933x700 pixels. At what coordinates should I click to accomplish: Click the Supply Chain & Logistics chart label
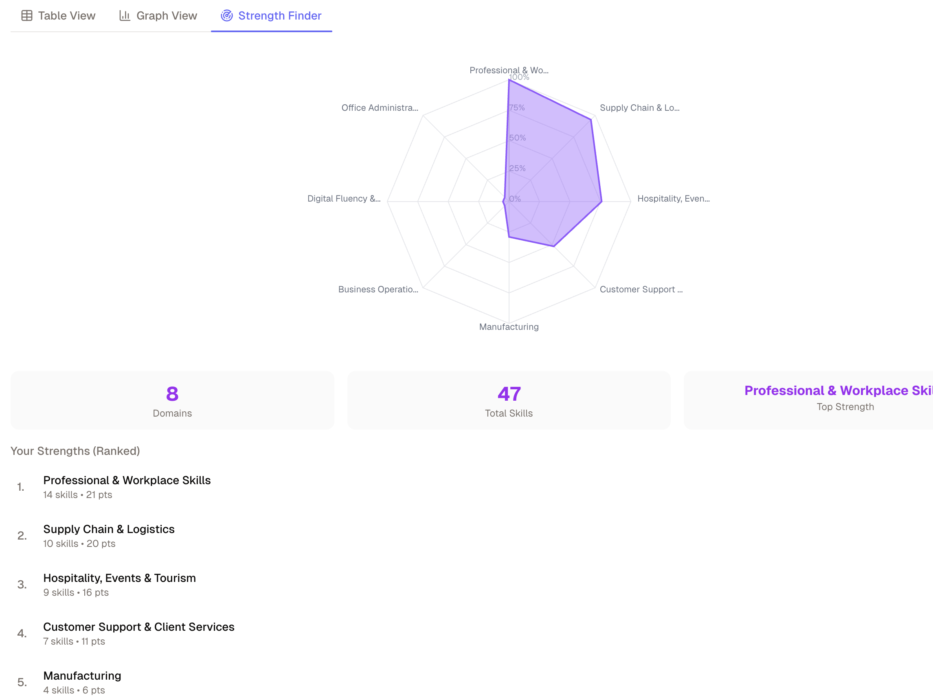[639, 108]
